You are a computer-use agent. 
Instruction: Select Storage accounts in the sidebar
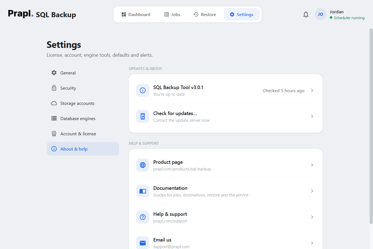(x=83, y=103)
